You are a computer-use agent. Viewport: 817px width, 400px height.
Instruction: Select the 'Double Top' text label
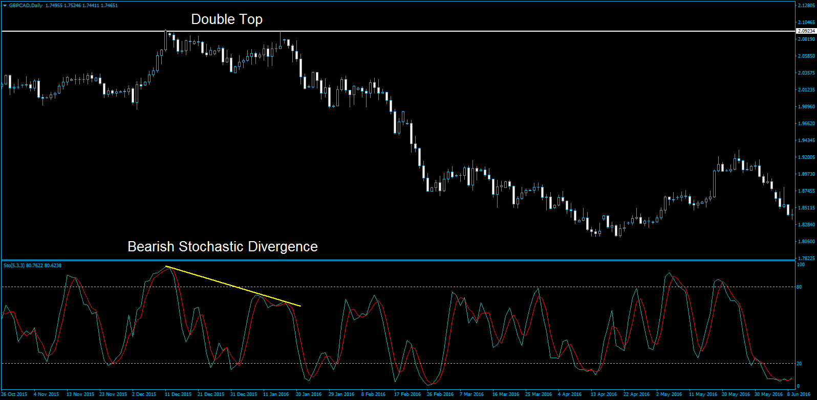(227, 19)
